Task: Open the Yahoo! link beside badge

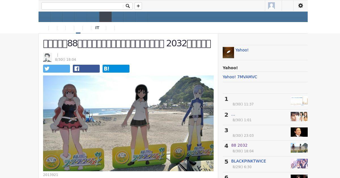Action: click(x=242, y=50)
